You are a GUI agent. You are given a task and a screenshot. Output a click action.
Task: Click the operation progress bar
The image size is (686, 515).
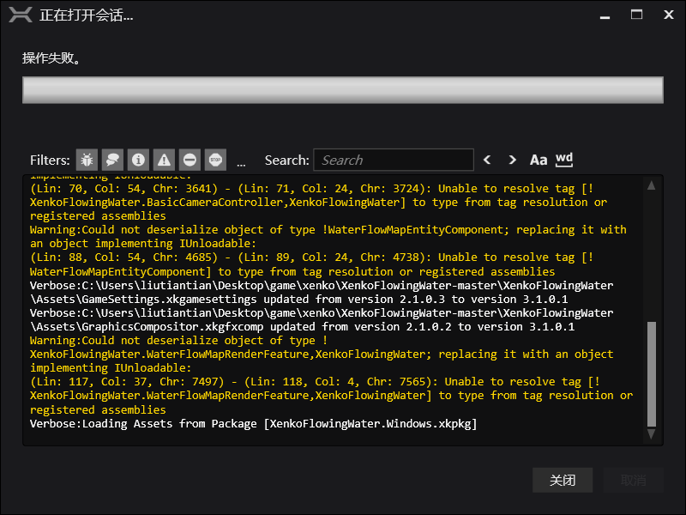coord(343,90)
